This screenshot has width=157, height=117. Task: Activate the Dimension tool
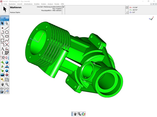(x=7, y=49)
